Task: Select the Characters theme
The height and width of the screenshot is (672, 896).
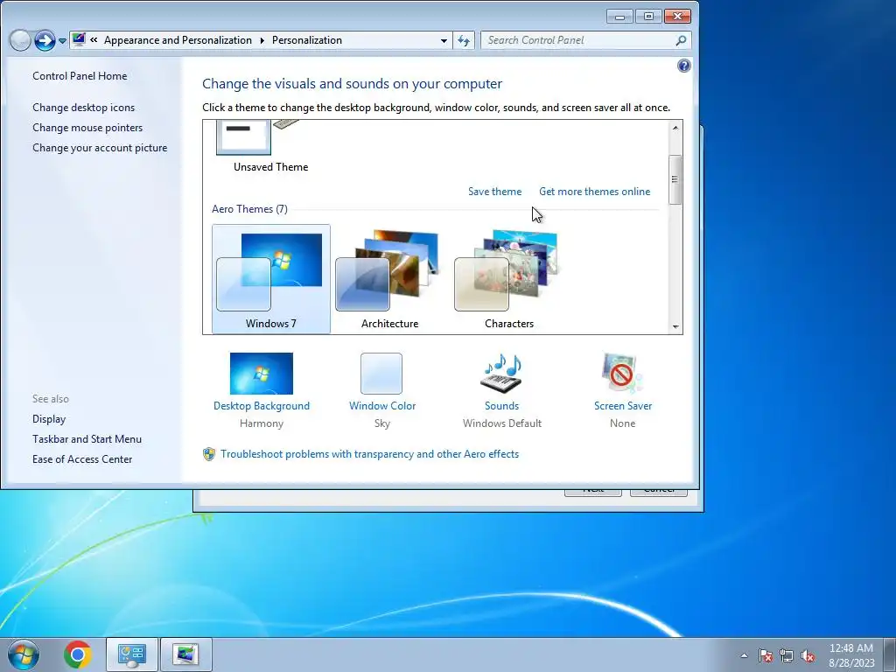Action: [508, 279]
